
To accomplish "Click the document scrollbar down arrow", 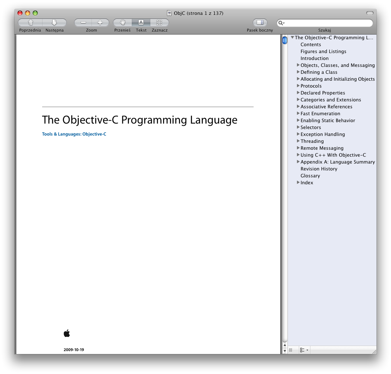I will [285, 350].
